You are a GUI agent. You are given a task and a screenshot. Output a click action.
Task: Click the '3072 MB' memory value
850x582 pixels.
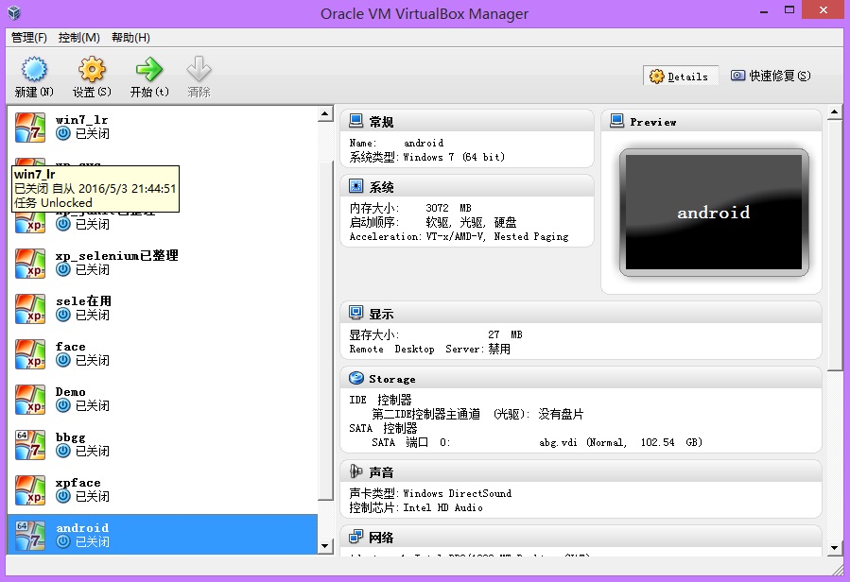click(448, 208)
